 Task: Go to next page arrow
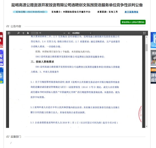pyautogui.click(x=28, y=33)
